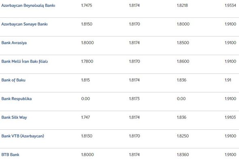The image size is (239, 159).
Task: Click the 1.9103 value in Bank Silk Way row
Action: click(x=230, y=117)
